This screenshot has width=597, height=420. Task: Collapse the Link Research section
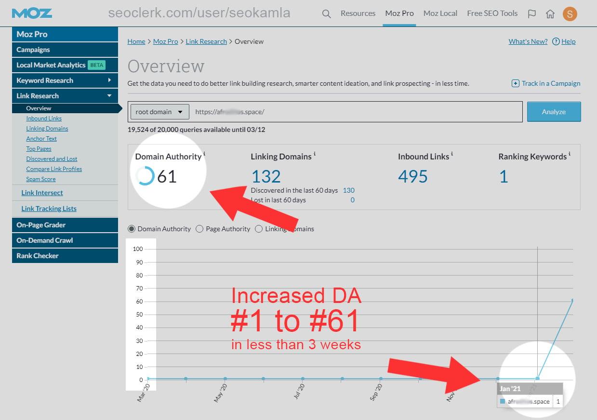(x=65, y=95)
